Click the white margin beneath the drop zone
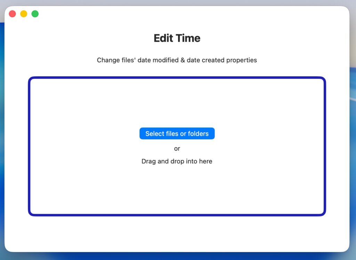Viewport: 356px width, 260px height. pyautogui.click(x=177, y=232)
